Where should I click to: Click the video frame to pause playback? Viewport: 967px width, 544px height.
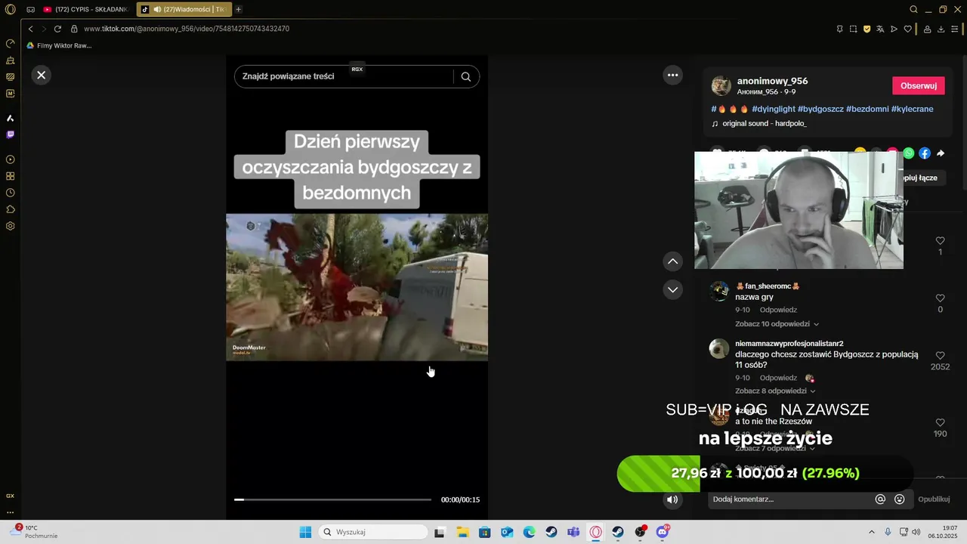click(x=357, y=287)
